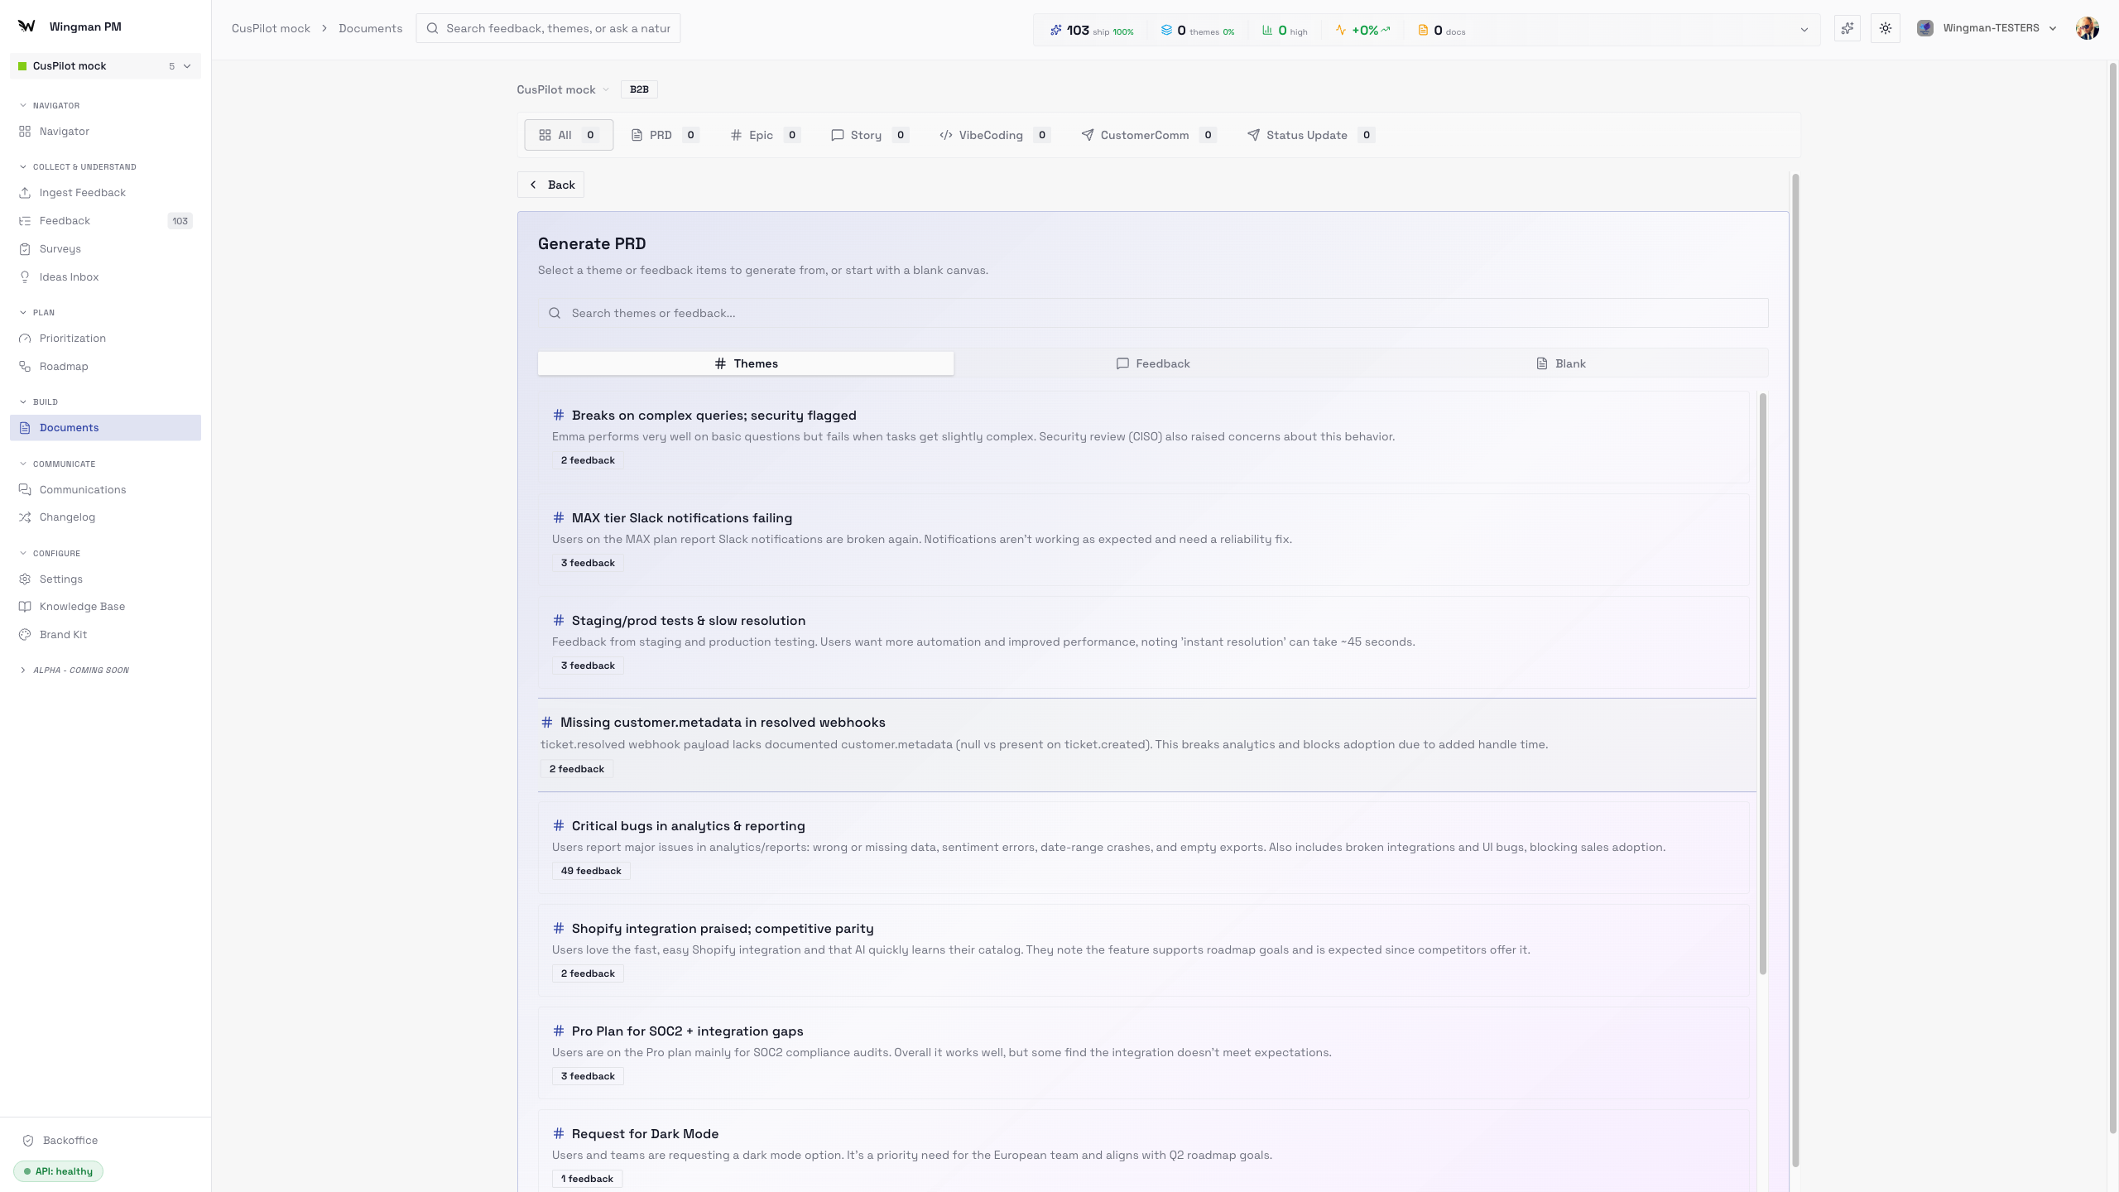Select the Blank canvas tab
The width and height of the screenshot is (2119, 1192).
[1561, 364]
